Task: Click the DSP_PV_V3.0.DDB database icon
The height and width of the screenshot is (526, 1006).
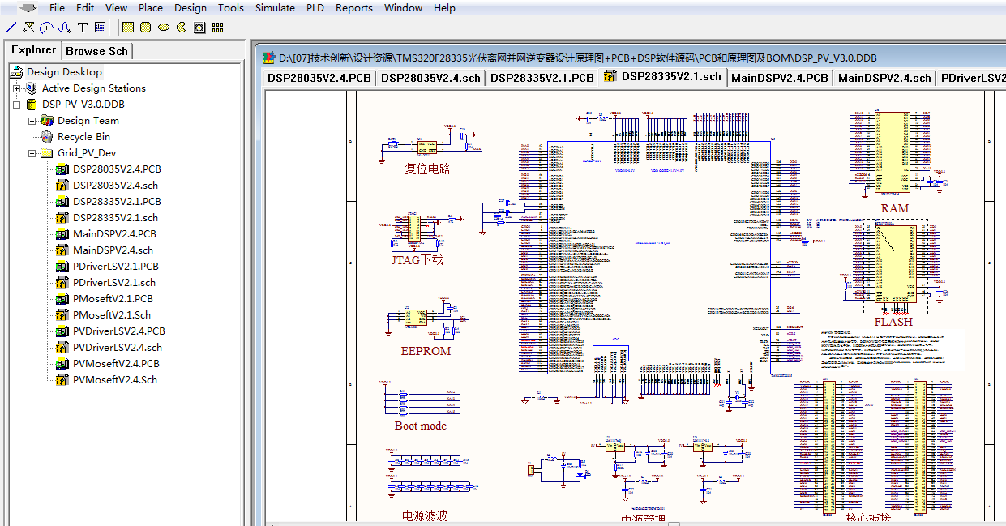Action: pyautogui.click(x=32, y=104)
